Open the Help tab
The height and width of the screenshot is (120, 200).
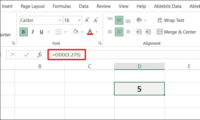141,6
